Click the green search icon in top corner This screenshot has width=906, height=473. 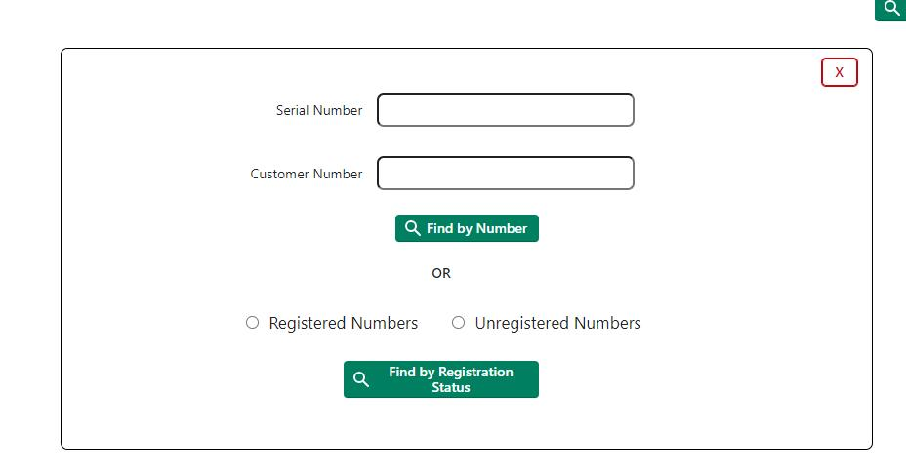coord(891,9)
